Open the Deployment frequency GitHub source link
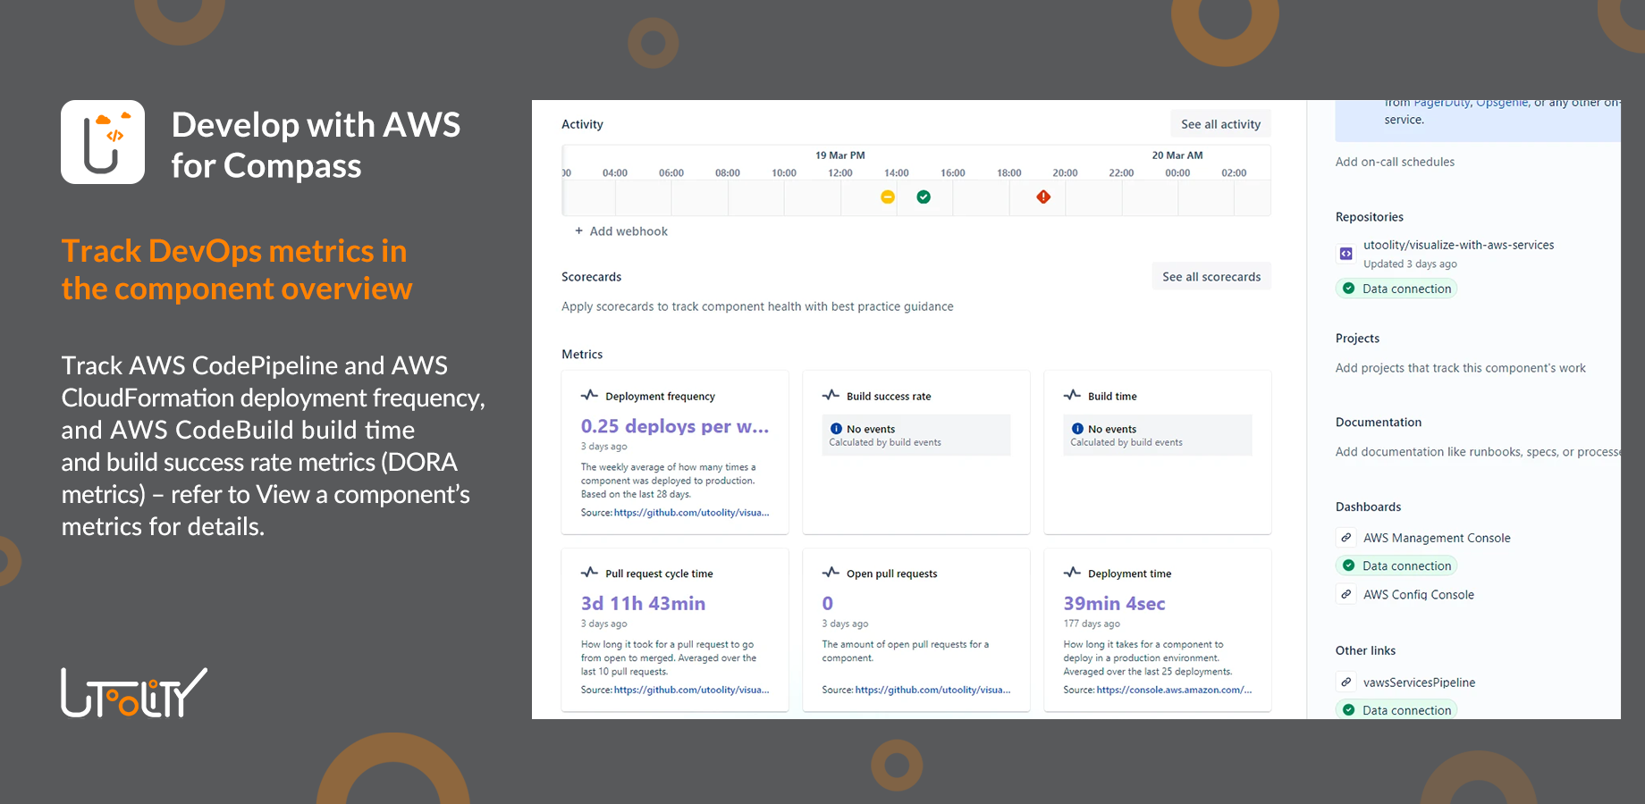 tap(691, 513)
